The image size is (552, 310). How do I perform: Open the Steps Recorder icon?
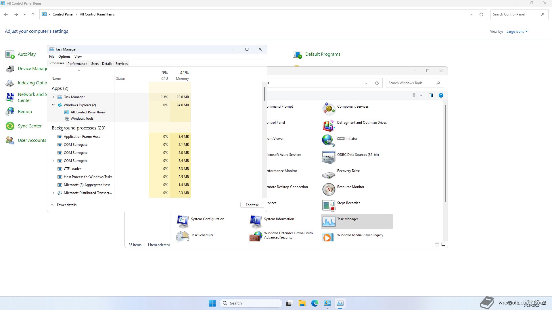tap(329, 206)
